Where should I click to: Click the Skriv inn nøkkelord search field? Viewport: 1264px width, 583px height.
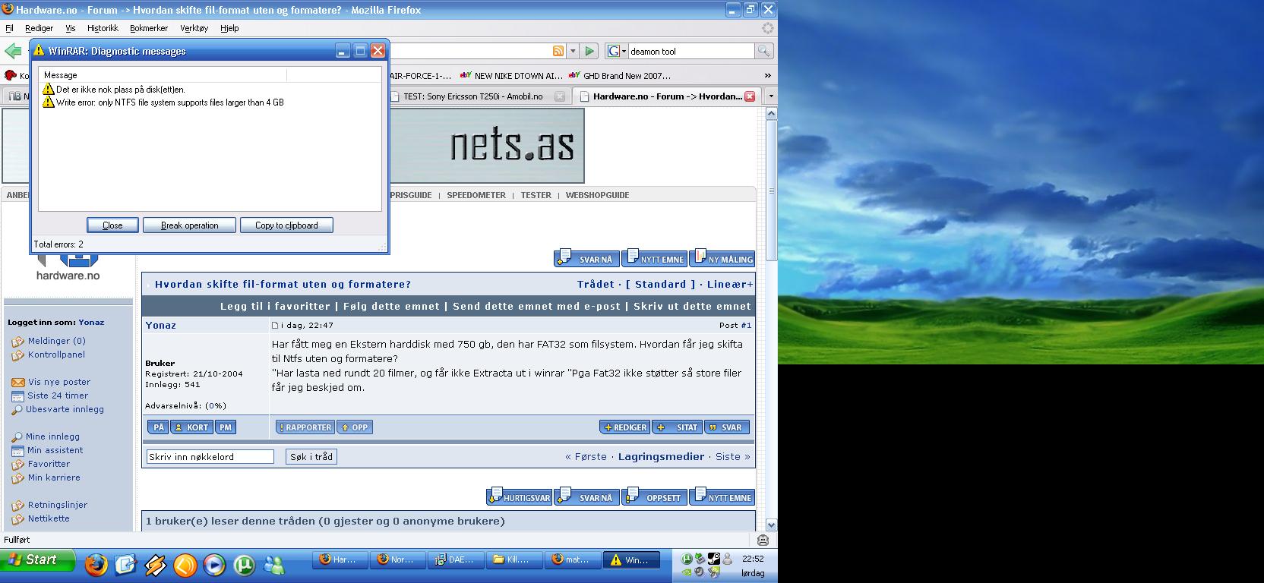pos(210,457)
